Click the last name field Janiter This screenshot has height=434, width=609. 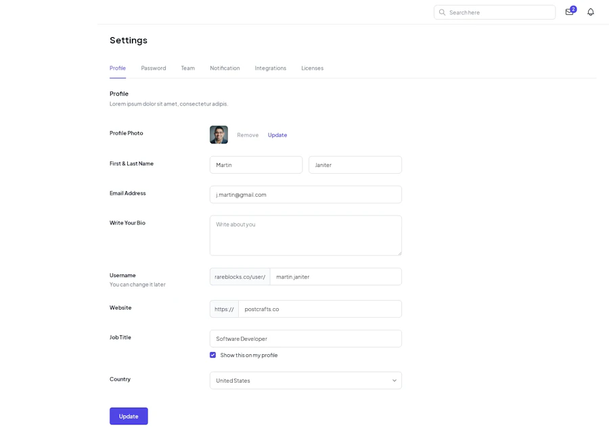(355, 165)
